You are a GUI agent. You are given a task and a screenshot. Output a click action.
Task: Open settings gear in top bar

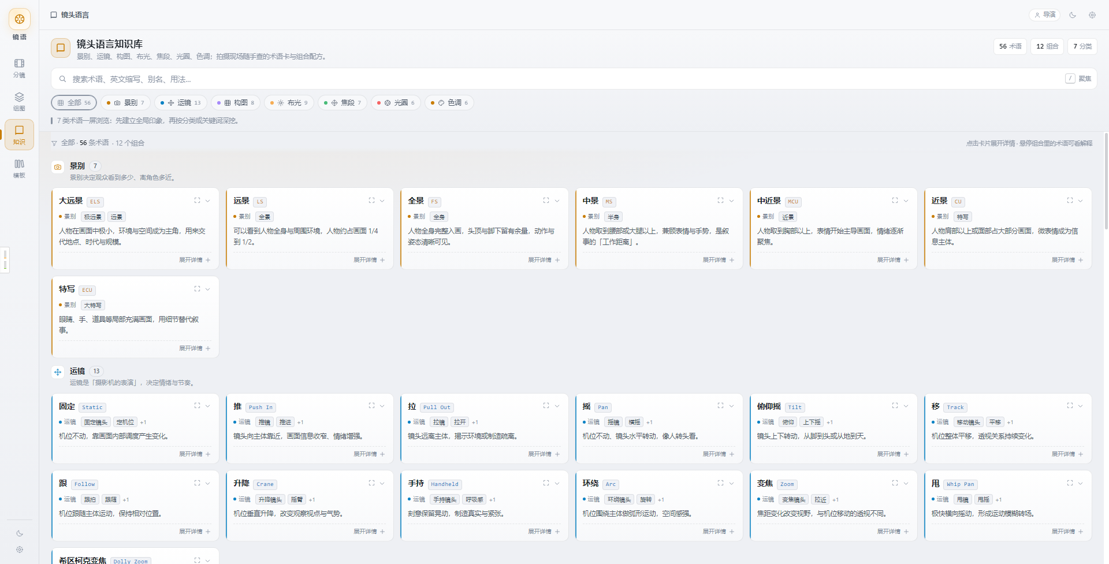point(1092,15)
